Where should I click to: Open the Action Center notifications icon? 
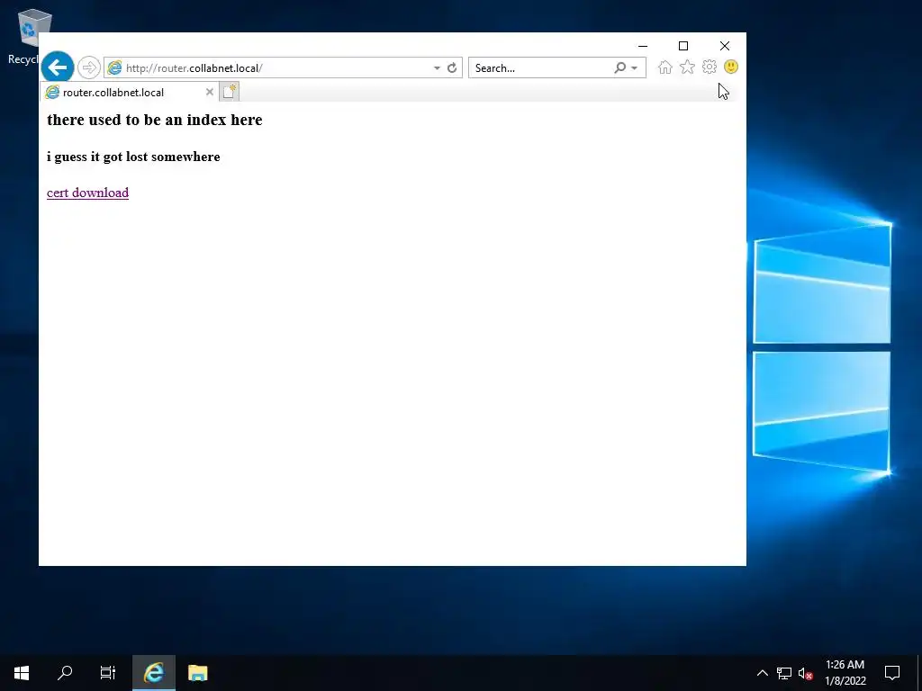(892, 673)
